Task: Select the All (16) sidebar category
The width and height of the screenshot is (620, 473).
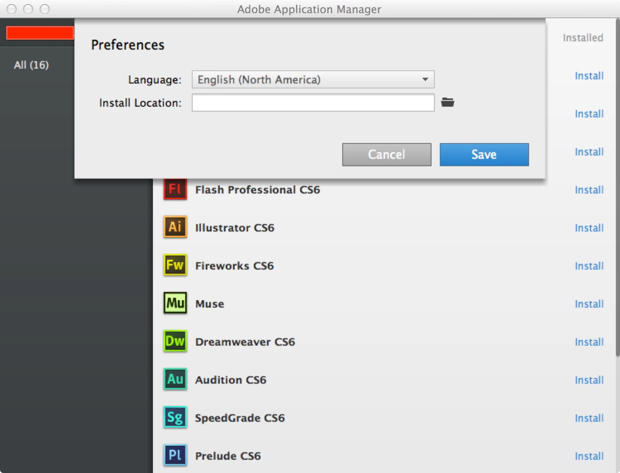Action: tap(31, 65)
